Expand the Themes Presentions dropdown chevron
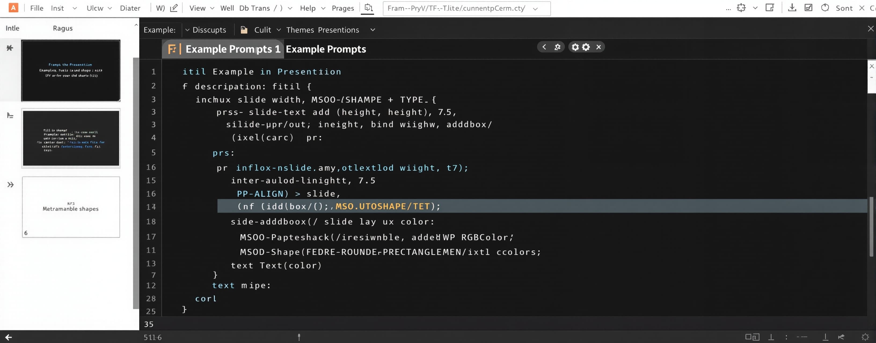 373,30
